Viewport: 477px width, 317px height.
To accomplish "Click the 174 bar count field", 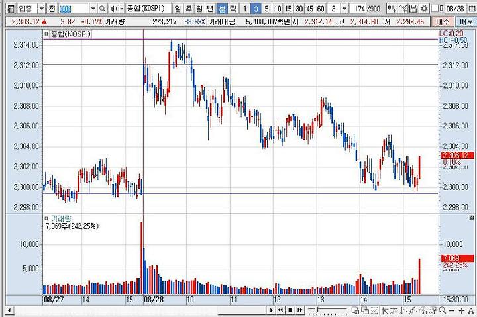I will coord(358,9).
